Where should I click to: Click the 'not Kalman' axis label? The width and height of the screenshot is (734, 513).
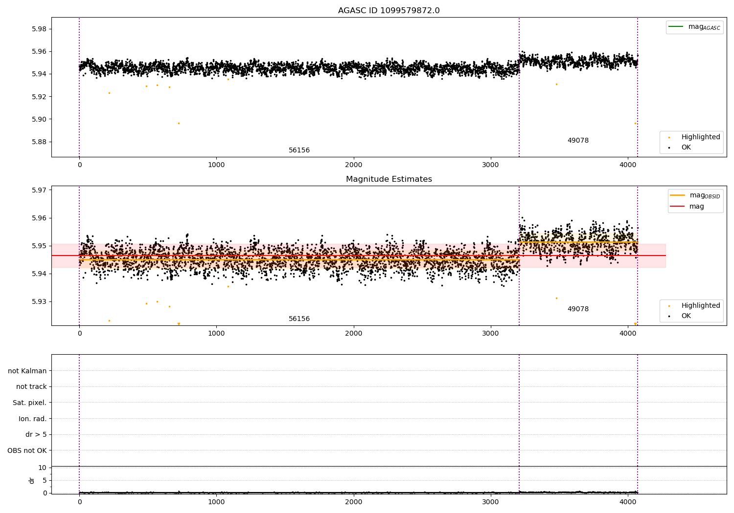coord(27,371)
